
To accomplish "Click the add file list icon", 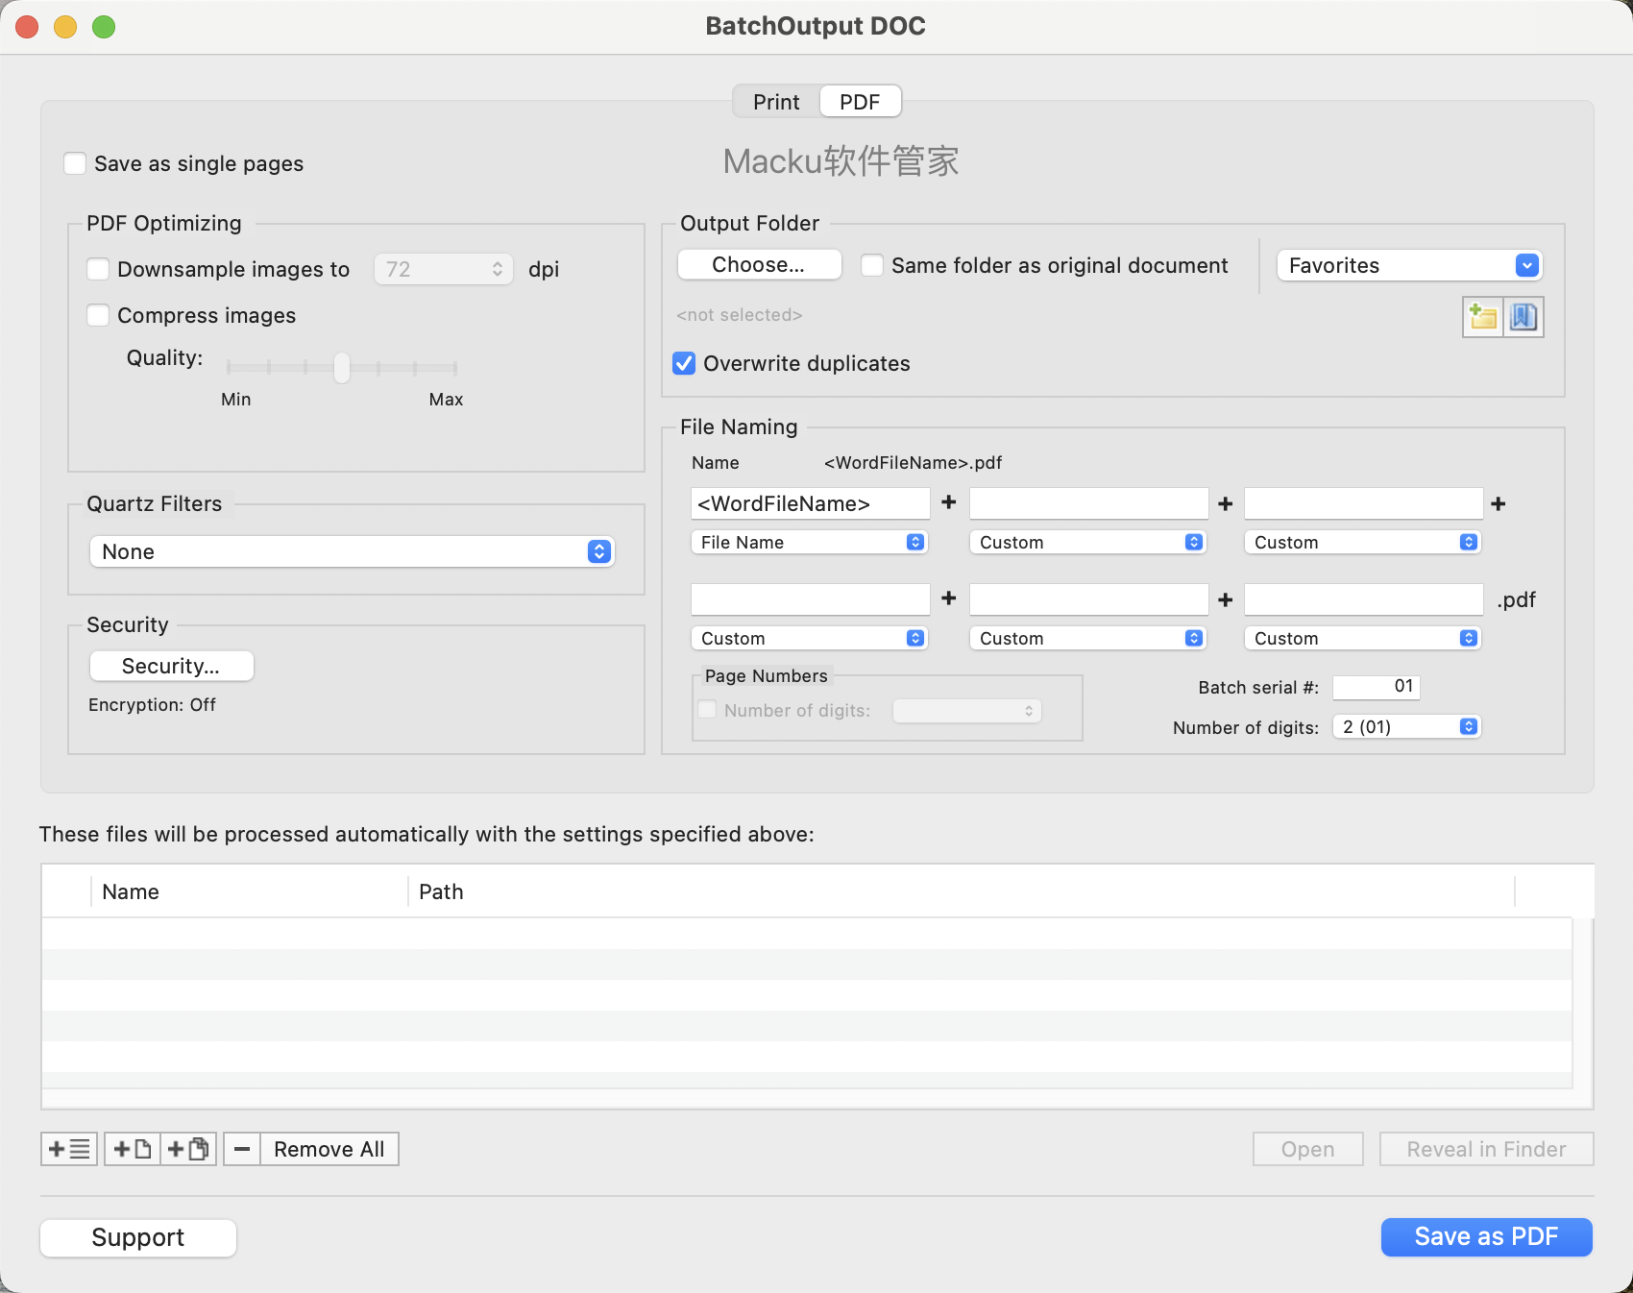I will [x=69, y=1149].
